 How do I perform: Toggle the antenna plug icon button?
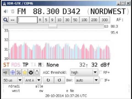coord(6,72)
